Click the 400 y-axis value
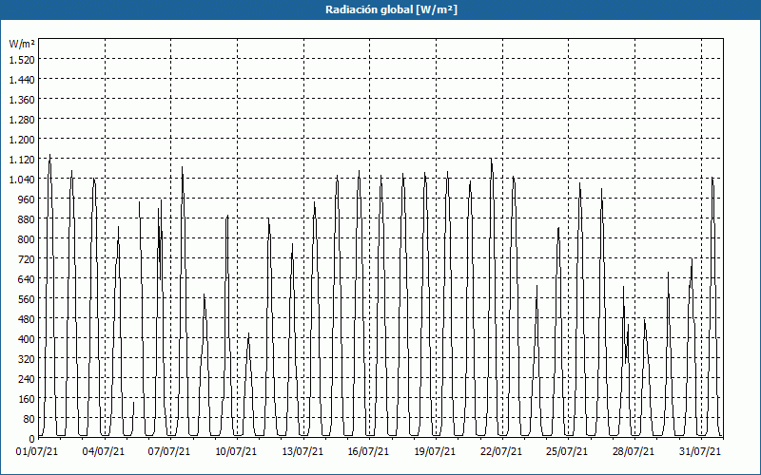 tap(27, 339)
